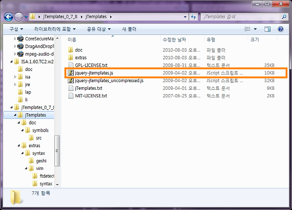Select the jTemplates breadcrumb in the address bar
The height and width of the screenshot is (210, 292).
96,17
